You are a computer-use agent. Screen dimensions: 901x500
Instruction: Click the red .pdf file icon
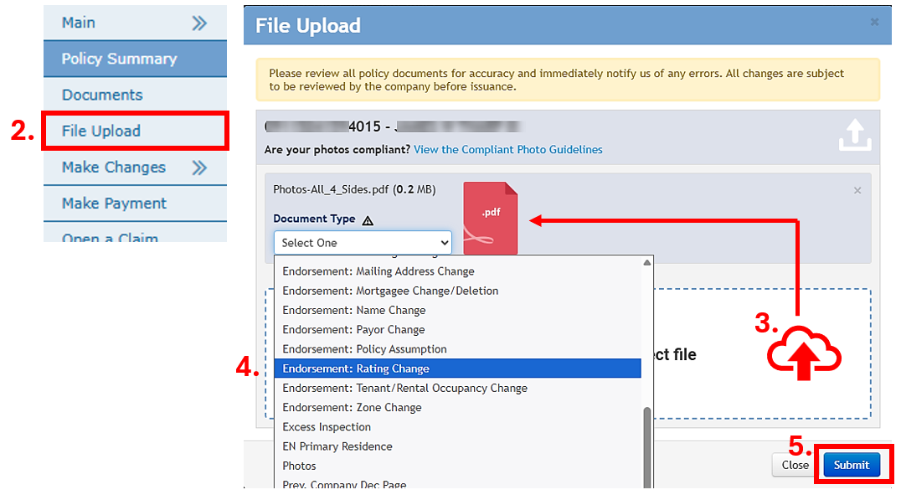491,219
